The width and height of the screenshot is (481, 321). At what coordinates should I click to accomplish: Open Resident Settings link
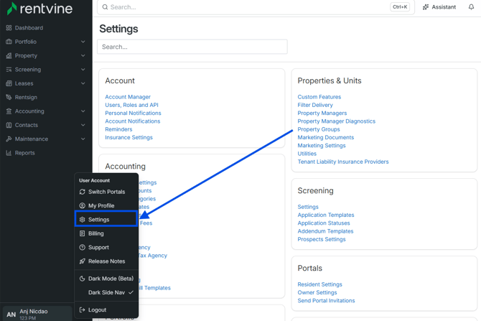(319, 284)
